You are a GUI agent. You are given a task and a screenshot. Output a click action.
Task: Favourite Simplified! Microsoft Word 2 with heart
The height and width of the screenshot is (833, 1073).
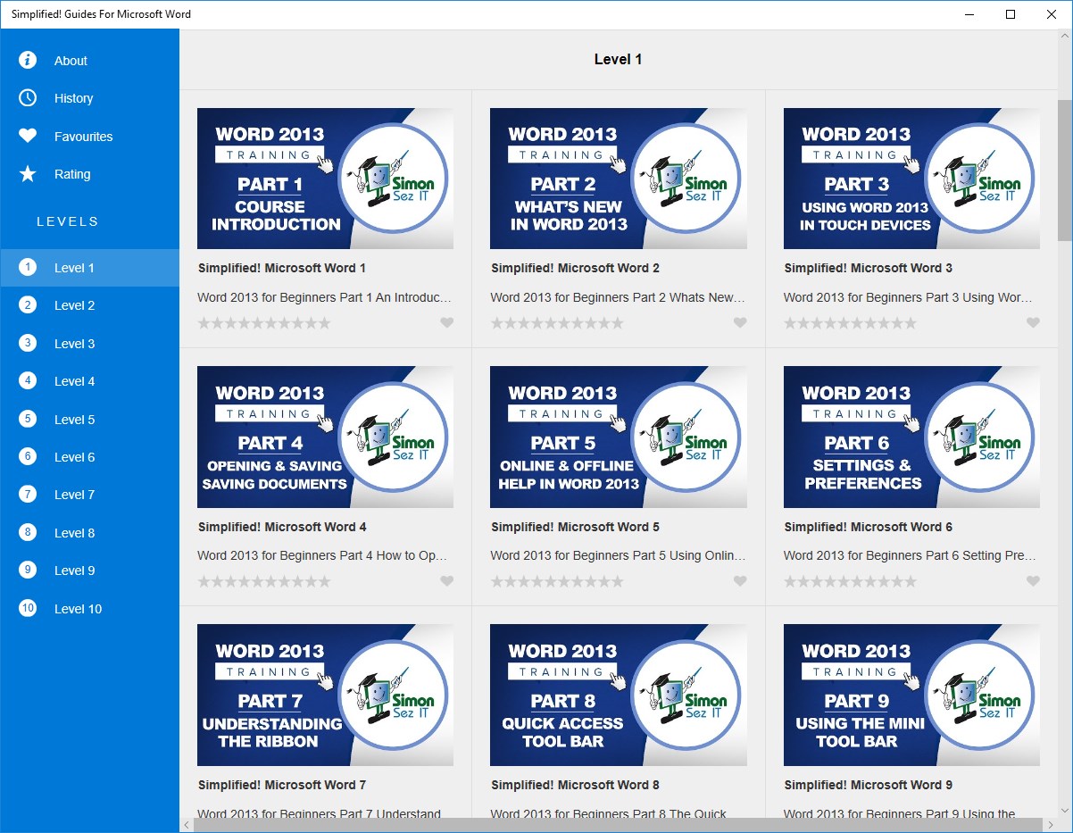(740, 323)
